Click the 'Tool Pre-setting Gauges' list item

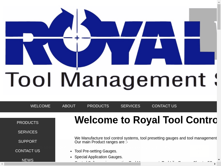tap(96, 151)
